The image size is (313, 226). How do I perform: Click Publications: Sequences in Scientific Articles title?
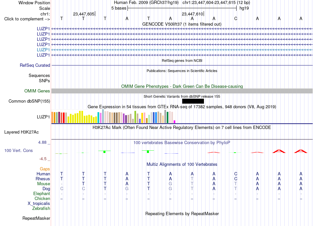pyautogui.click(x=182, y=71)
